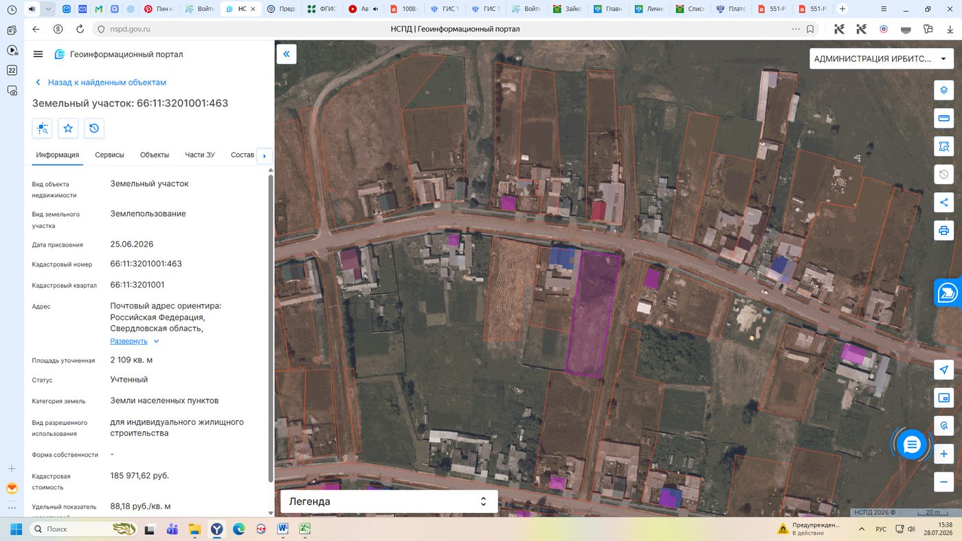The width and height of the screenshot is (962, 541).
Task: Open tab group dropdown arrow in browser
Action: (x=47, y=9)
